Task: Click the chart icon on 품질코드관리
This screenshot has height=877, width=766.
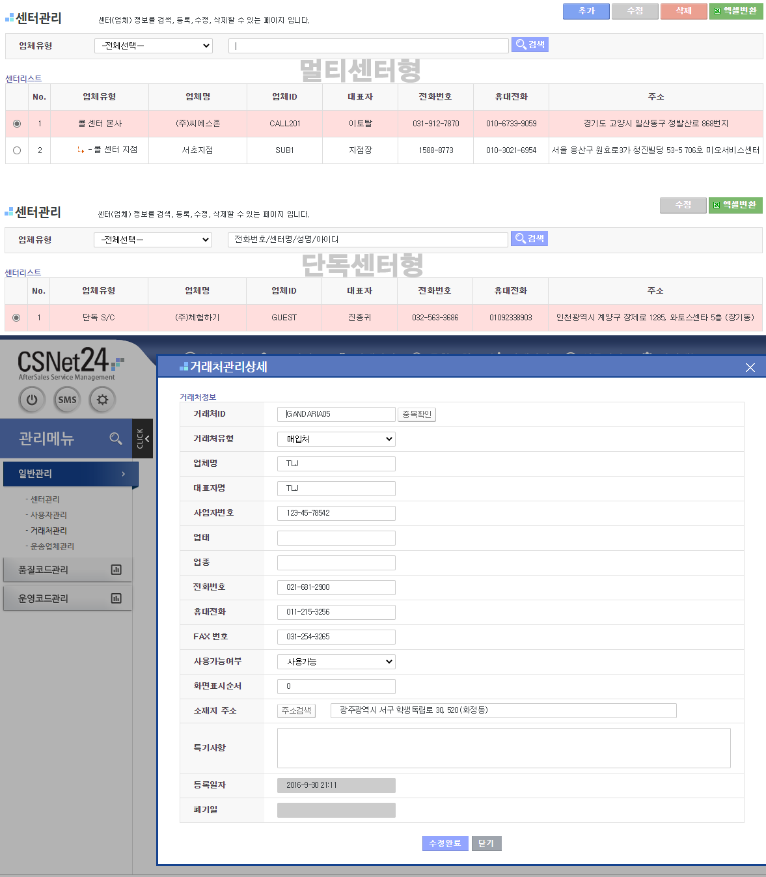Action: (116, 570)
